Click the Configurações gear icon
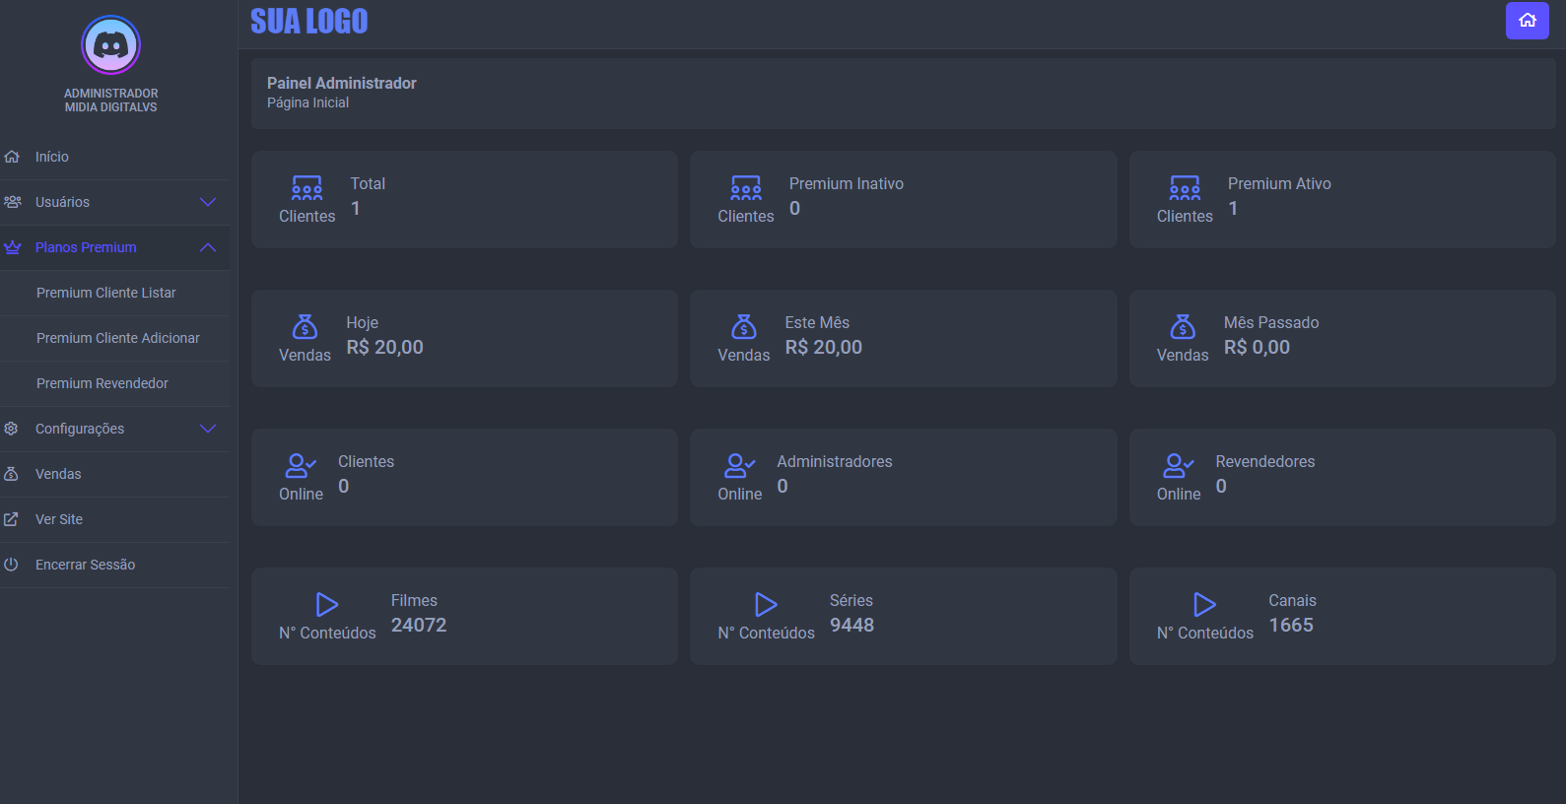Image resolution: width=1566 pixels, height=804 pixels. coord(12,429)
